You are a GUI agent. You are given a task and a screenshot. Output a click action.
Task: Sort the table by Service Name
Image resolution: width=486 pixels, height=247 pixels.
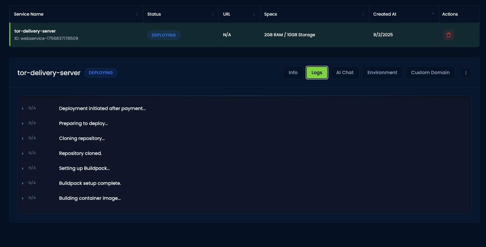(137, 14)
